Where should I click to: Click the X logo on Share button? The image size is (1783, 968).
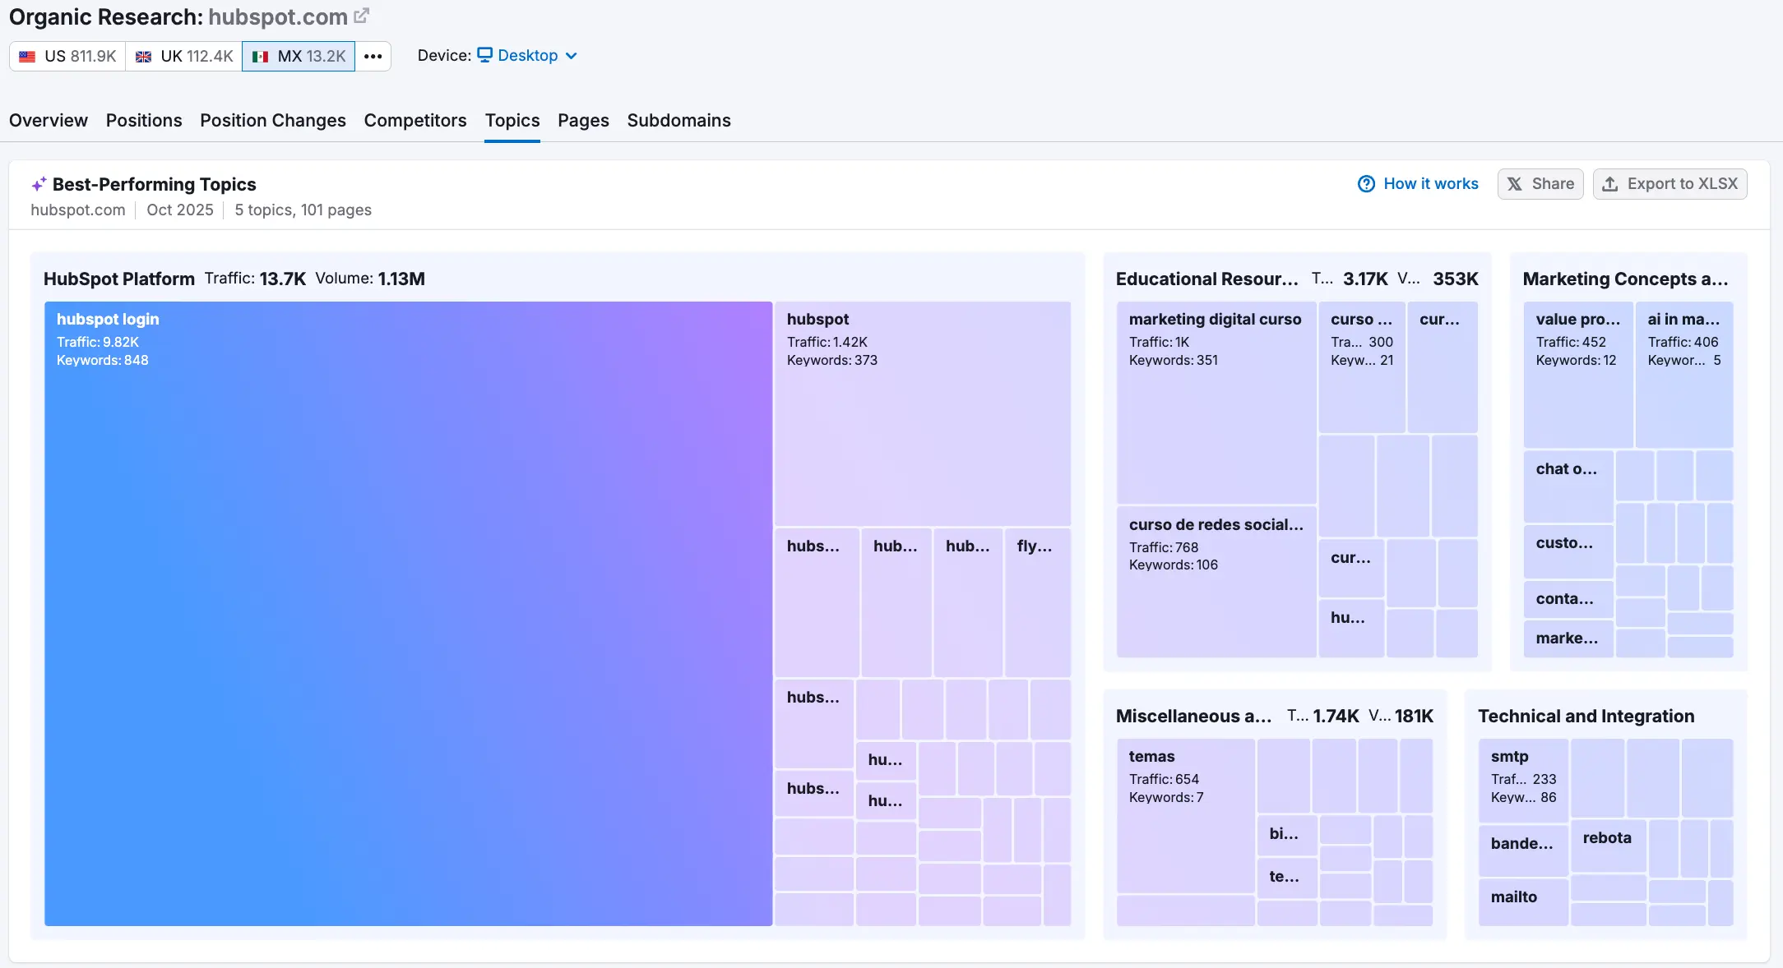(x=1515, y=184)
